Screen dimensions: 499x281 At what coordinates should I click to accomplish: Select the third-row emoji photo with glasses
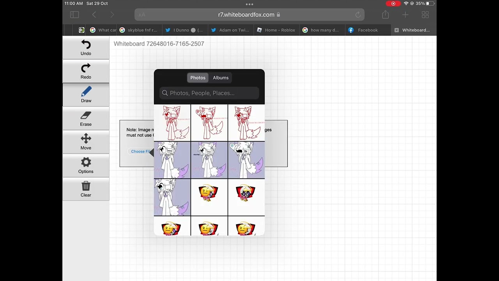pos(246,197)
